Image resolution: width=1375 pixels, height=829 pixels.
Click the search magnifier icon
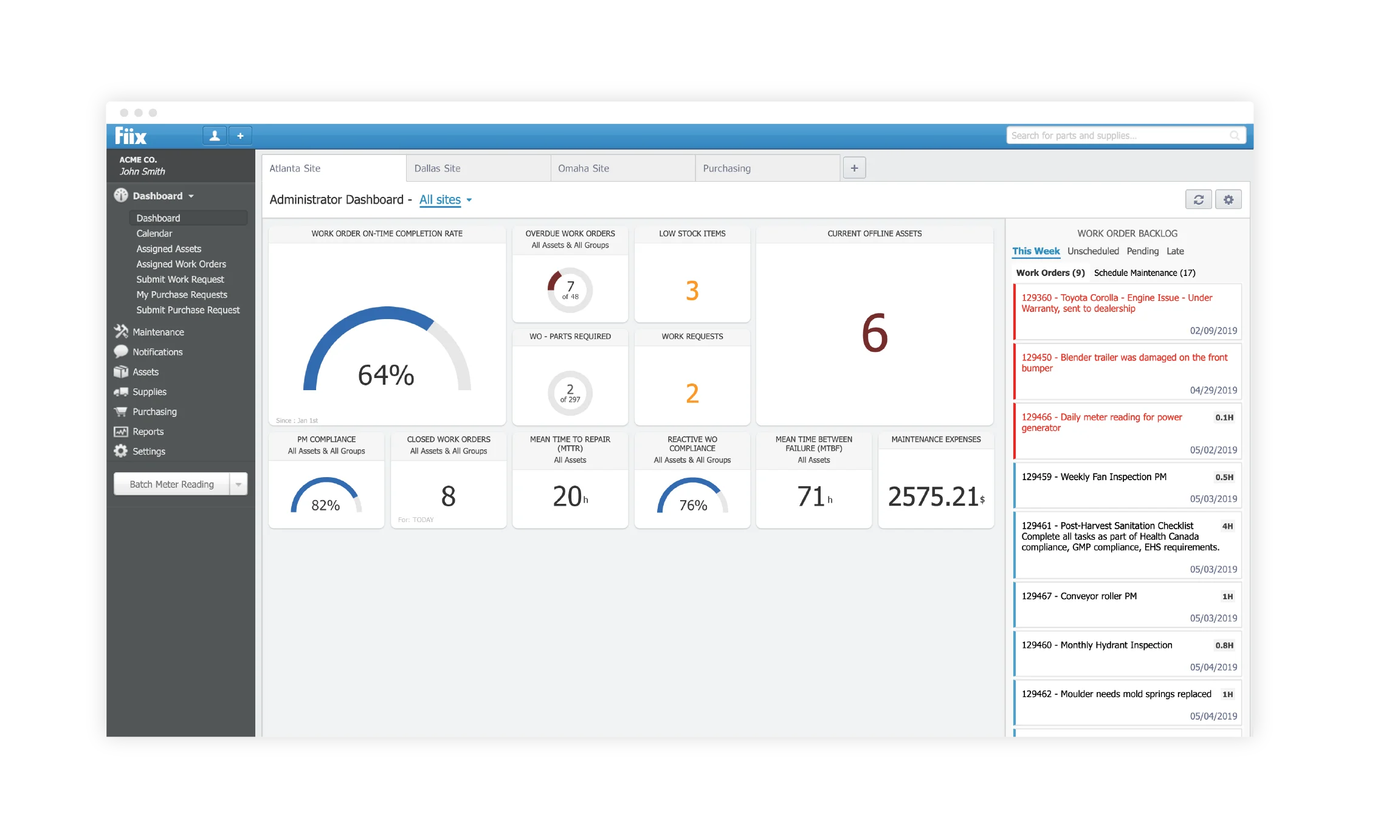click(1234, 136)
